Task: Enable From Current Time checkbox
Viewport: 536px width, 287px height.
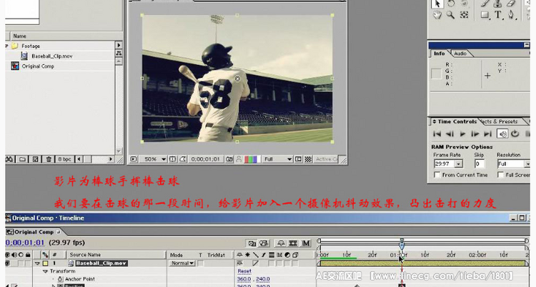Action: click(437, 175)
